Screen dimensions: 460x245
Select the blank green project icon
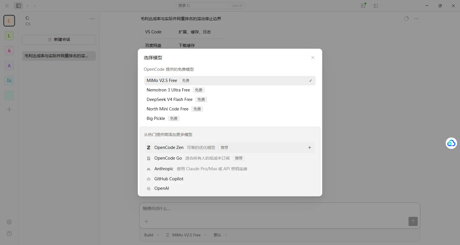click(9, 95)
